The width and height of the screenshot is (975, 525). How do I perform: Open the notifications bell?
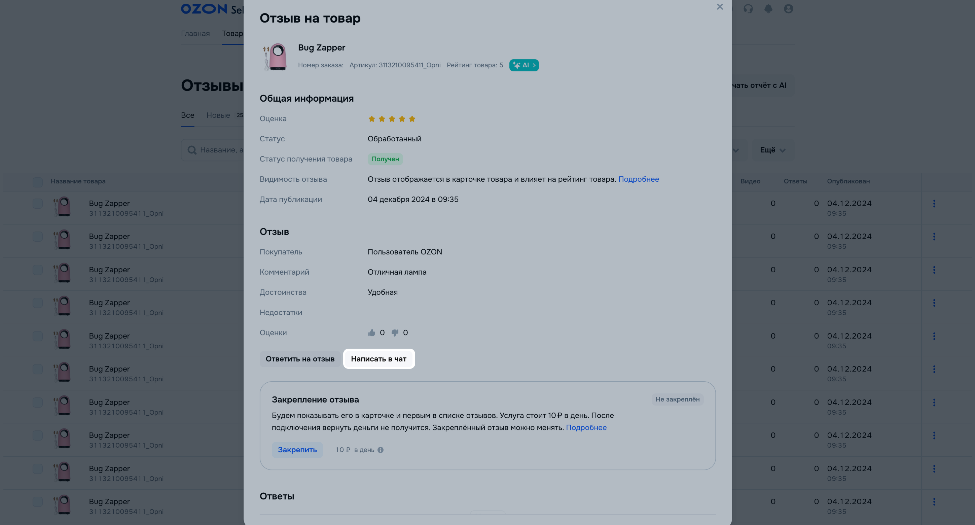coord(768,9)
